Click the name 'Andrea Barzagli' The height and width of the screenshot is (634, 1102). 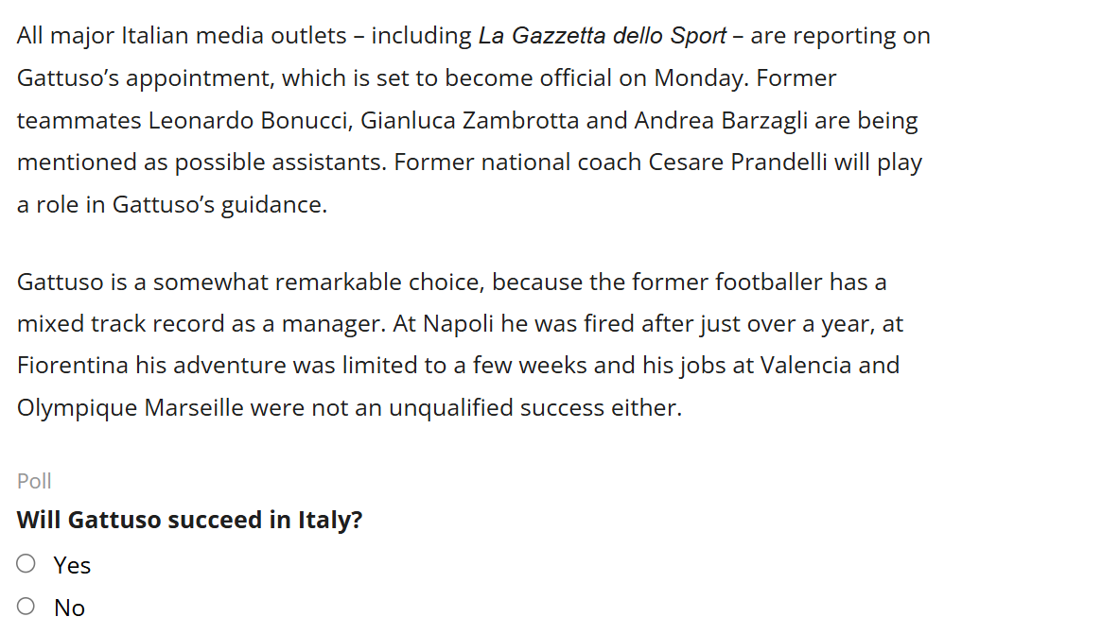(721, 121)
